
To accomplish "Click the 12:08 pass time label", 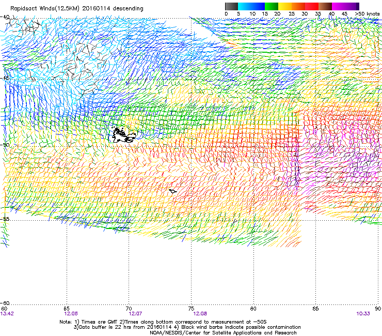I will point(200,314).
